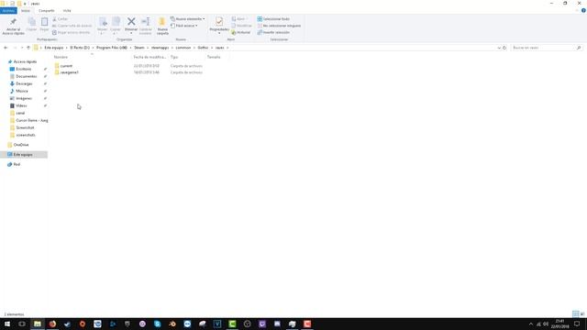The image size is (587, 330).
Task: Refresh the saves folder view
Action: (504, 48)
